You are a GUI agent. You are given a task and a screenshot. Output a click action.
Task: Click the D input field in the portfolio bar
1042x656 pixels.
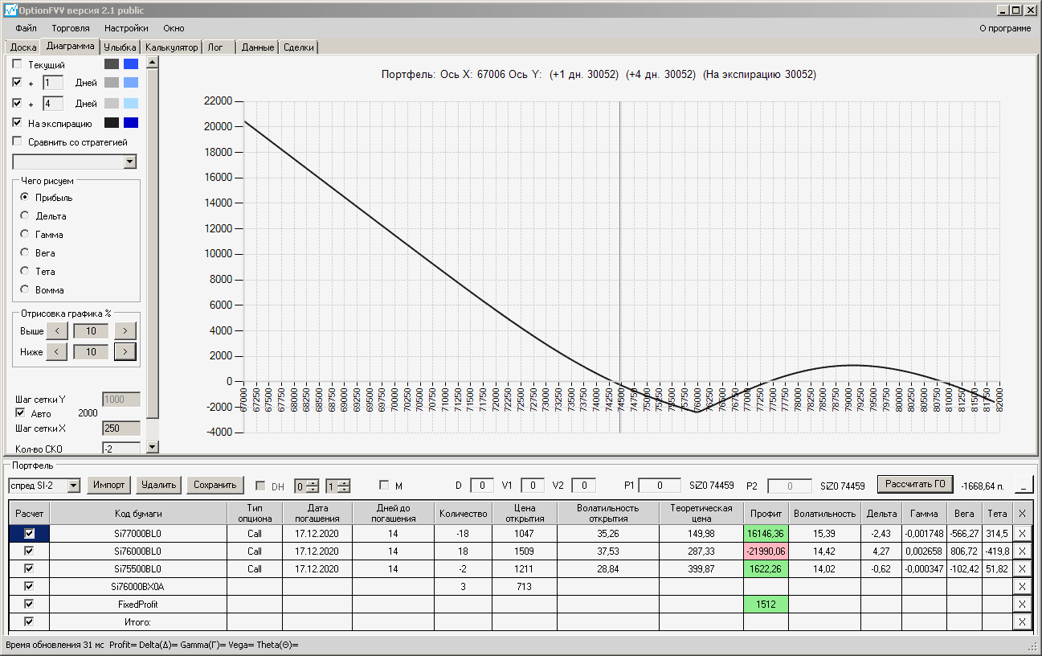pos(482,486)
